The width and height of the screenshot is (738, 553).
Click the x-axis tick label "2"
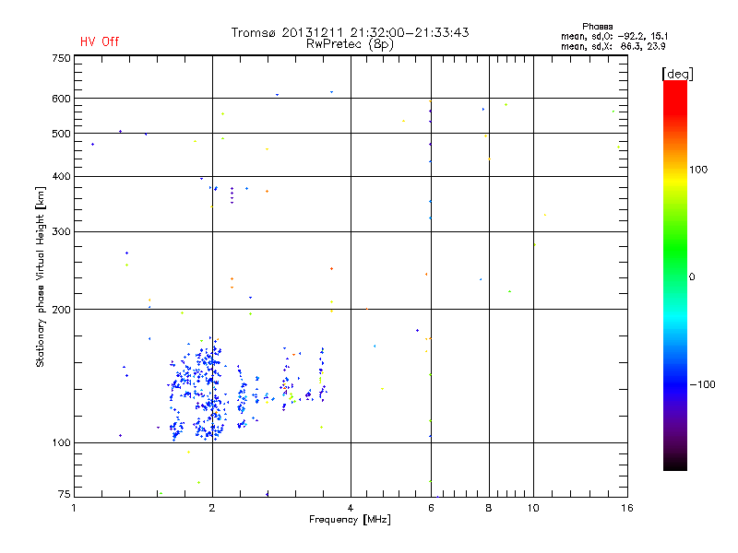pos(212,508)
